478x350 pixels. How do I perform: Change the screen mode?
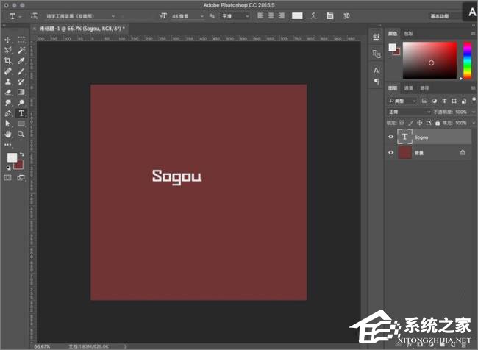21,177
